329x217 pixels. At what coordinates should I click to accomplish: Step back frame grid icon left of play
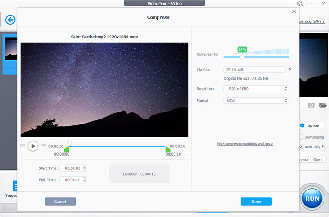point(22,146)
